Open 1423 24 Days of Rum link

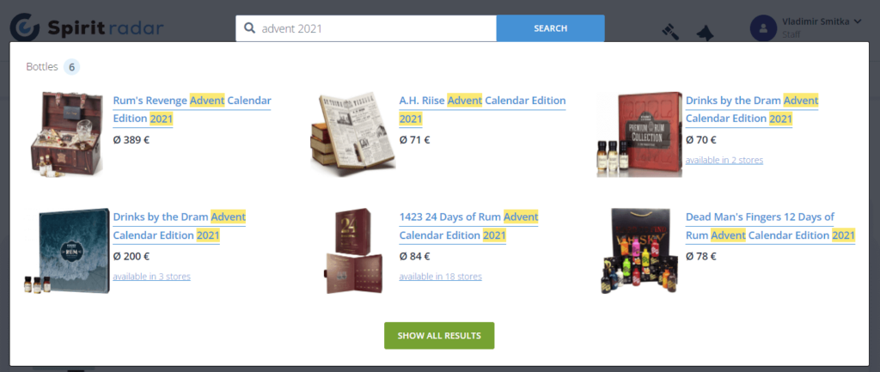[468, 226]
